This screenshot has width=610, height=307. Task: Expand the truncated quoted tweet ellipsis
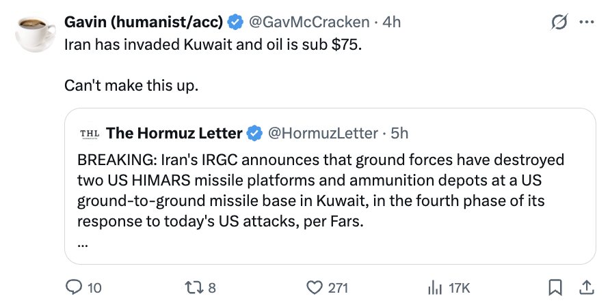tap(83, 246)
